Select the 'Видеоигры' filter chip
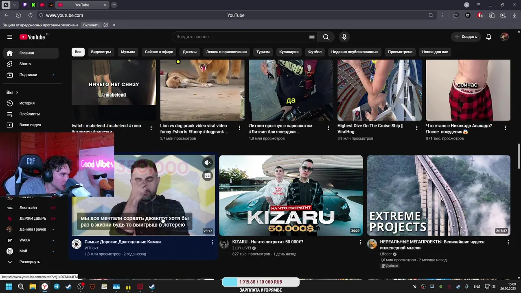521x293 pixels. [101, 52]
